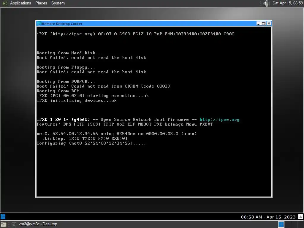Screen dimensions: 304x228
Task: Click the 'Booting from Floppy...' line
Action: pos(66,67)
